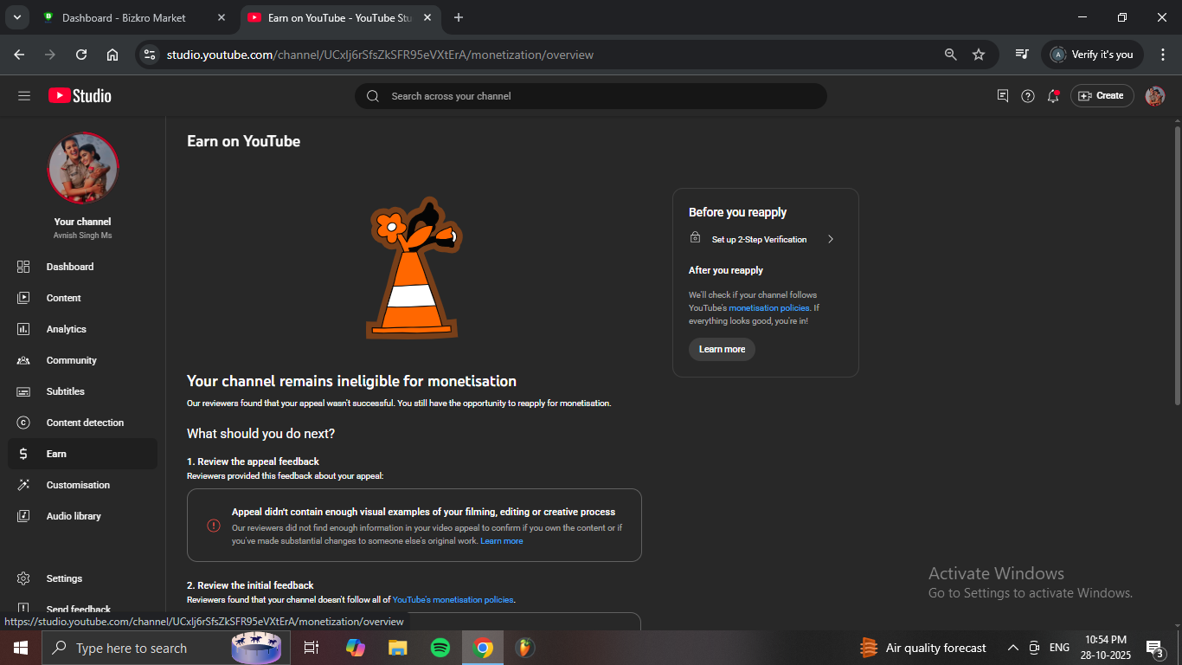Open Spotify from the Windows taskbar
This screenshot has width=1182, height=665.
point(440,648)
